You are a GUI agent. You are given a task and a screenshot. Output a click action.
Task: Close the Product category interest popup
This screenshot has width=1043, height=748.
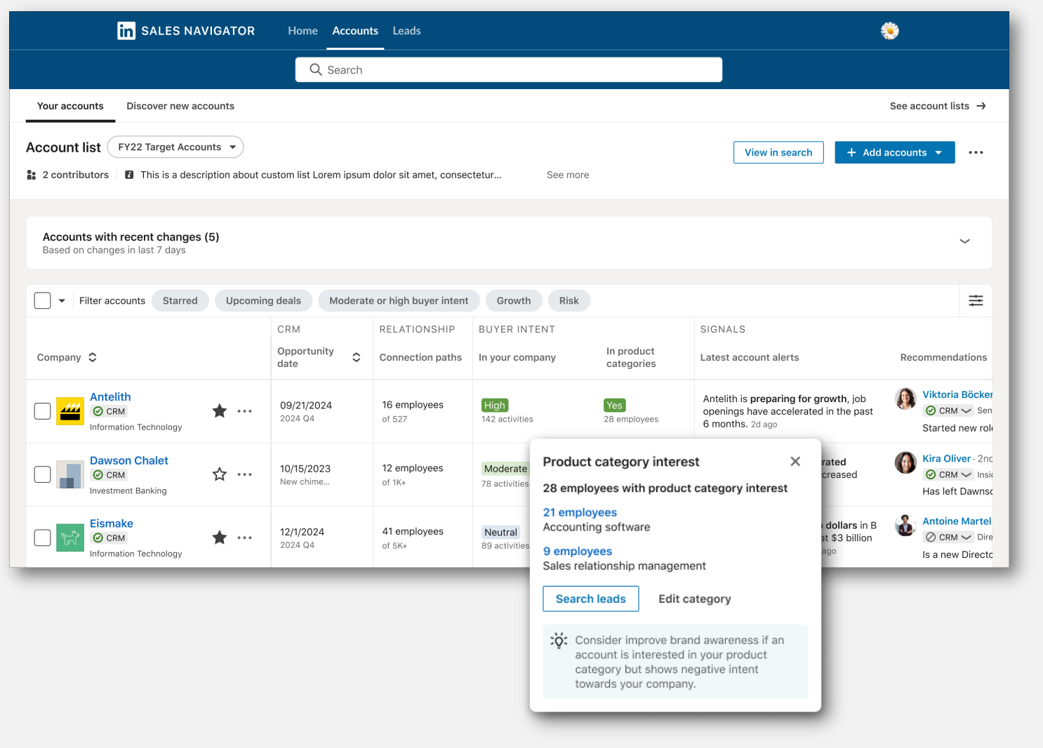point(795,461)
